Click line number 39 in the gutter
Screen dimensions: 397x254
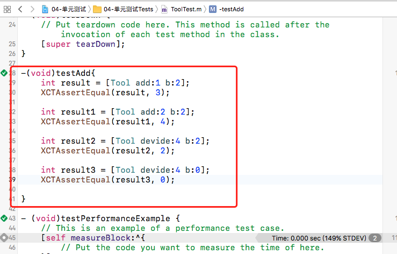(x=12, y=180)
